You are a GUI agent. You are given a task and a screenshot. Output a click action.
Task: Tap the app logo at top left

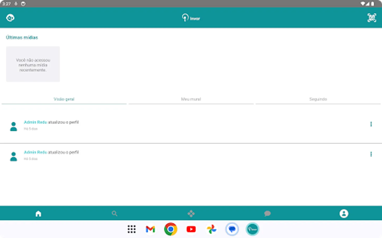[x=10, y=17]
